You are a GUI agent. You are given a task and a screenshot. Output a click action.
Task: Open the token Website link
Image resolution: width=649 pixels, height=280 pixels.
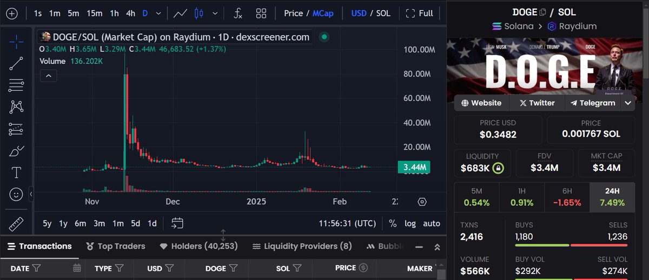(x=481, y=103)
